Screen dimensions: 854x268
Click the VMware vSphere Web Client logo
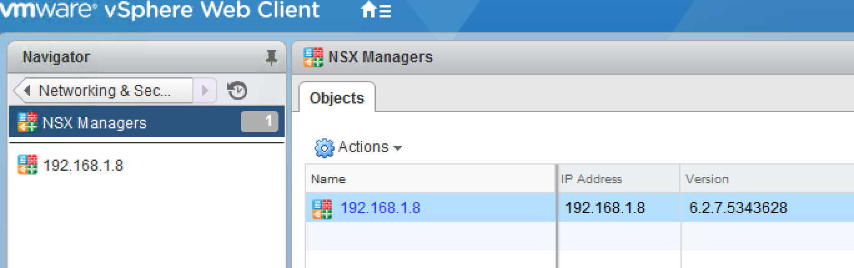pyautogui.click(x=160, y=11)
